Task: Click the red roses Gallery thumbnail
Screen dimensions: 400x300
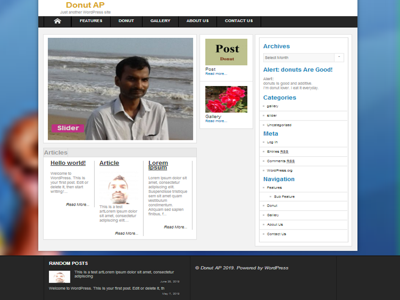Action: [226, 99]
